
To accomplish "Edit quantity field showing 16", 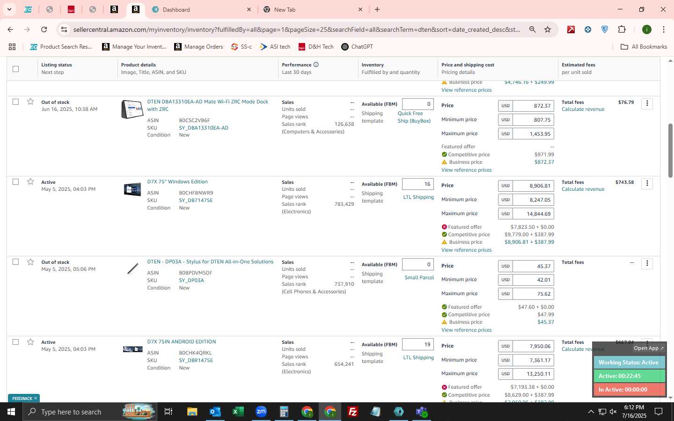I will click(x=418, y=184).
